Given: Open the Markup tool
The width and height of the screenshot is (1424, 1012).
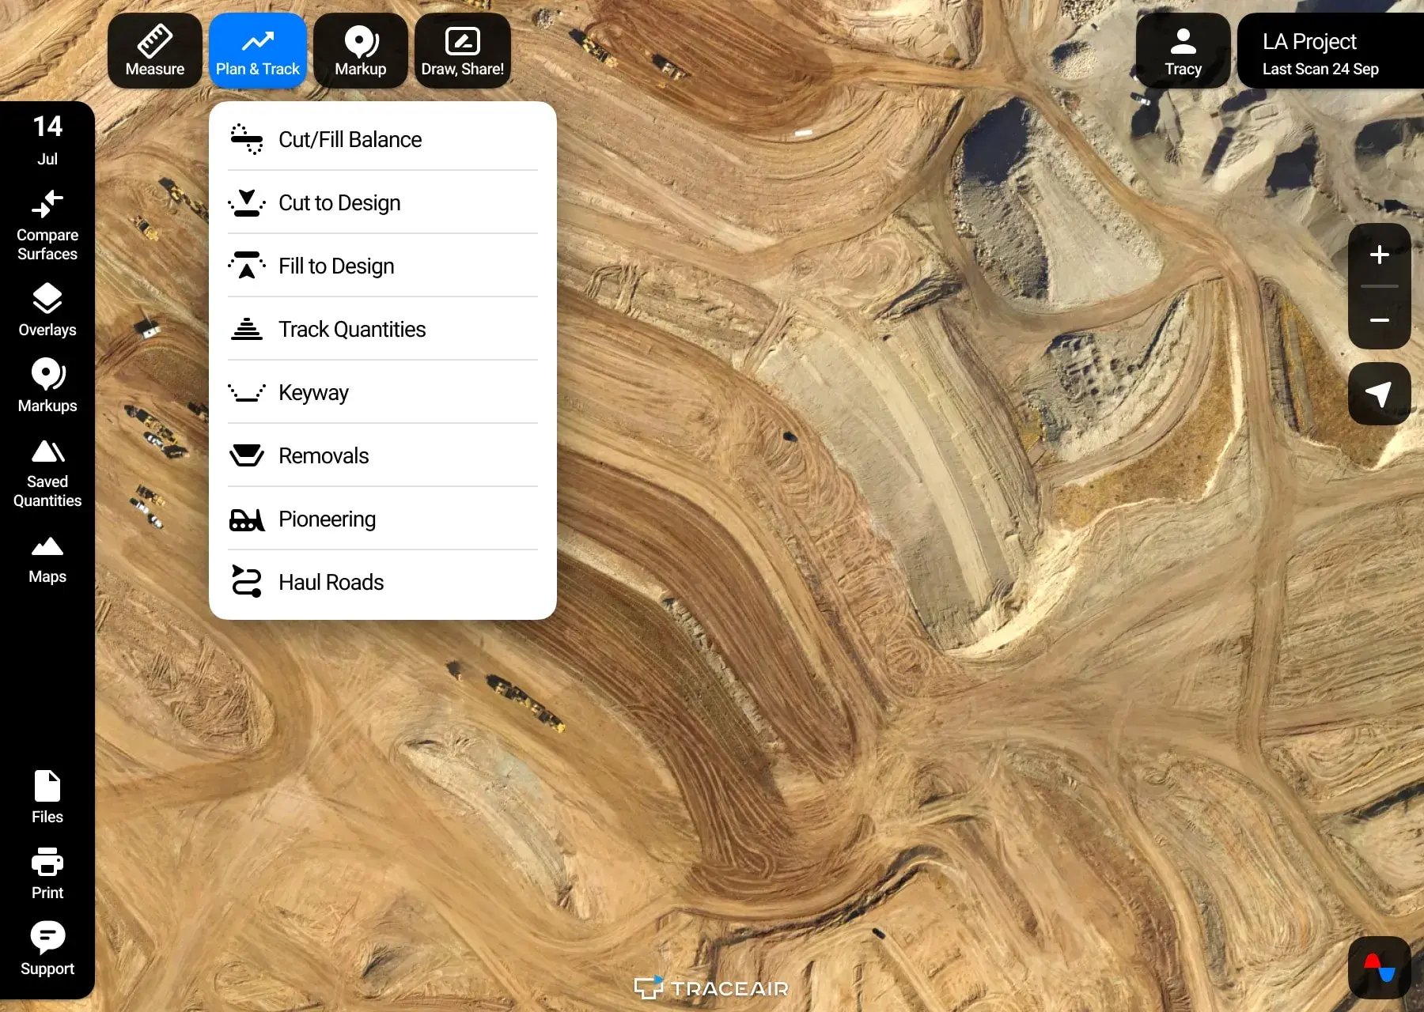Looking at the screenshot, I should [x=360, y=50].
